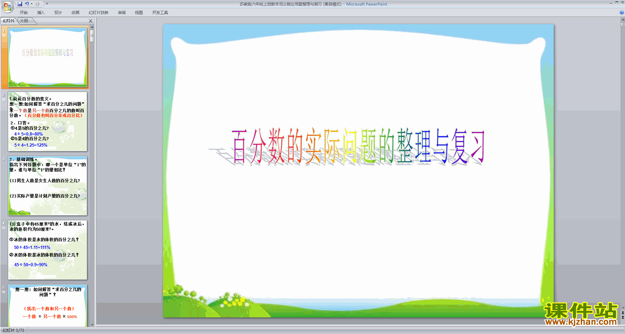Click the animation star icon beside slide 1
The image size is (625, 334).
click(4, 35)
